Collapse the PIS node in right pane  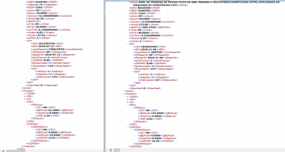127,105
